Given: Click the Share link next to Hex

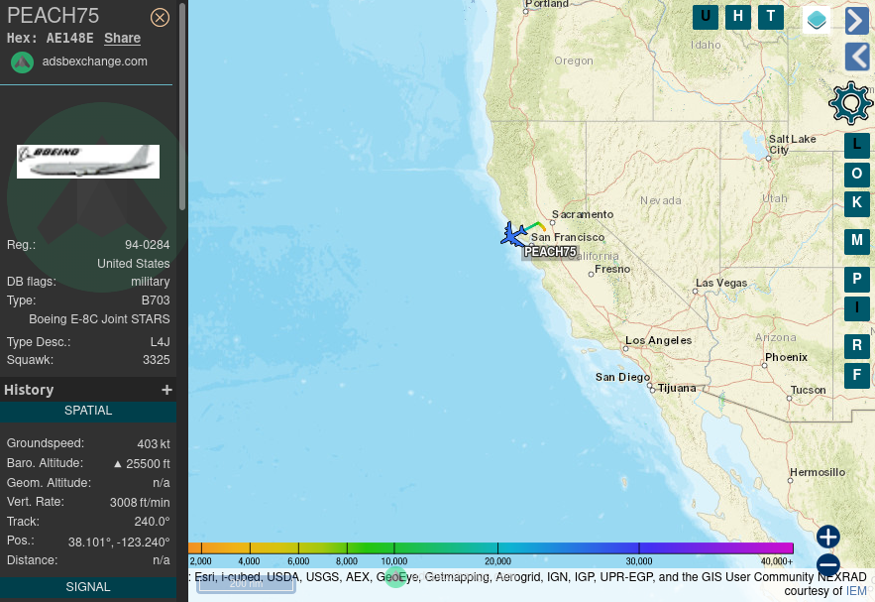Looking at the screenshot, I should (122, 38).
